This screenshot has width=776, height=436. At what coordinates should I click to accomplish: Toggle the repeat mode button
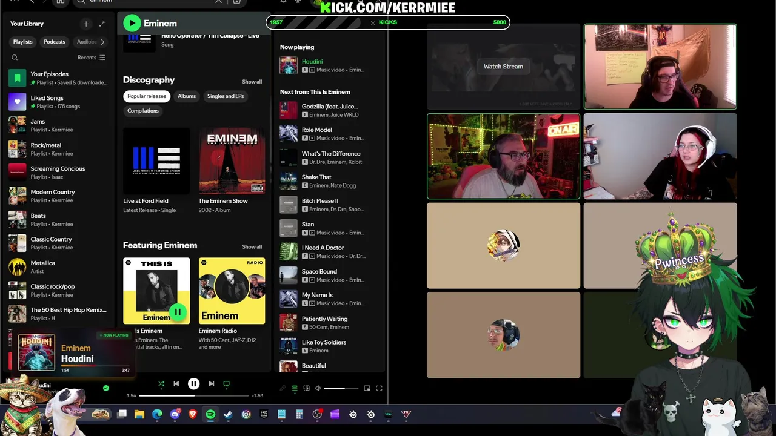coord(227,384)
